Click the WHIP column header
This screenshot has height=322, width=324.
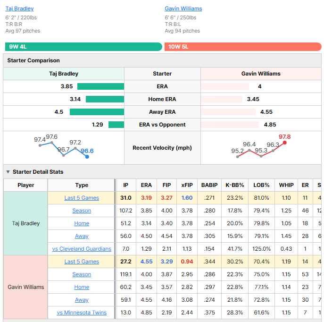[286, 185]
